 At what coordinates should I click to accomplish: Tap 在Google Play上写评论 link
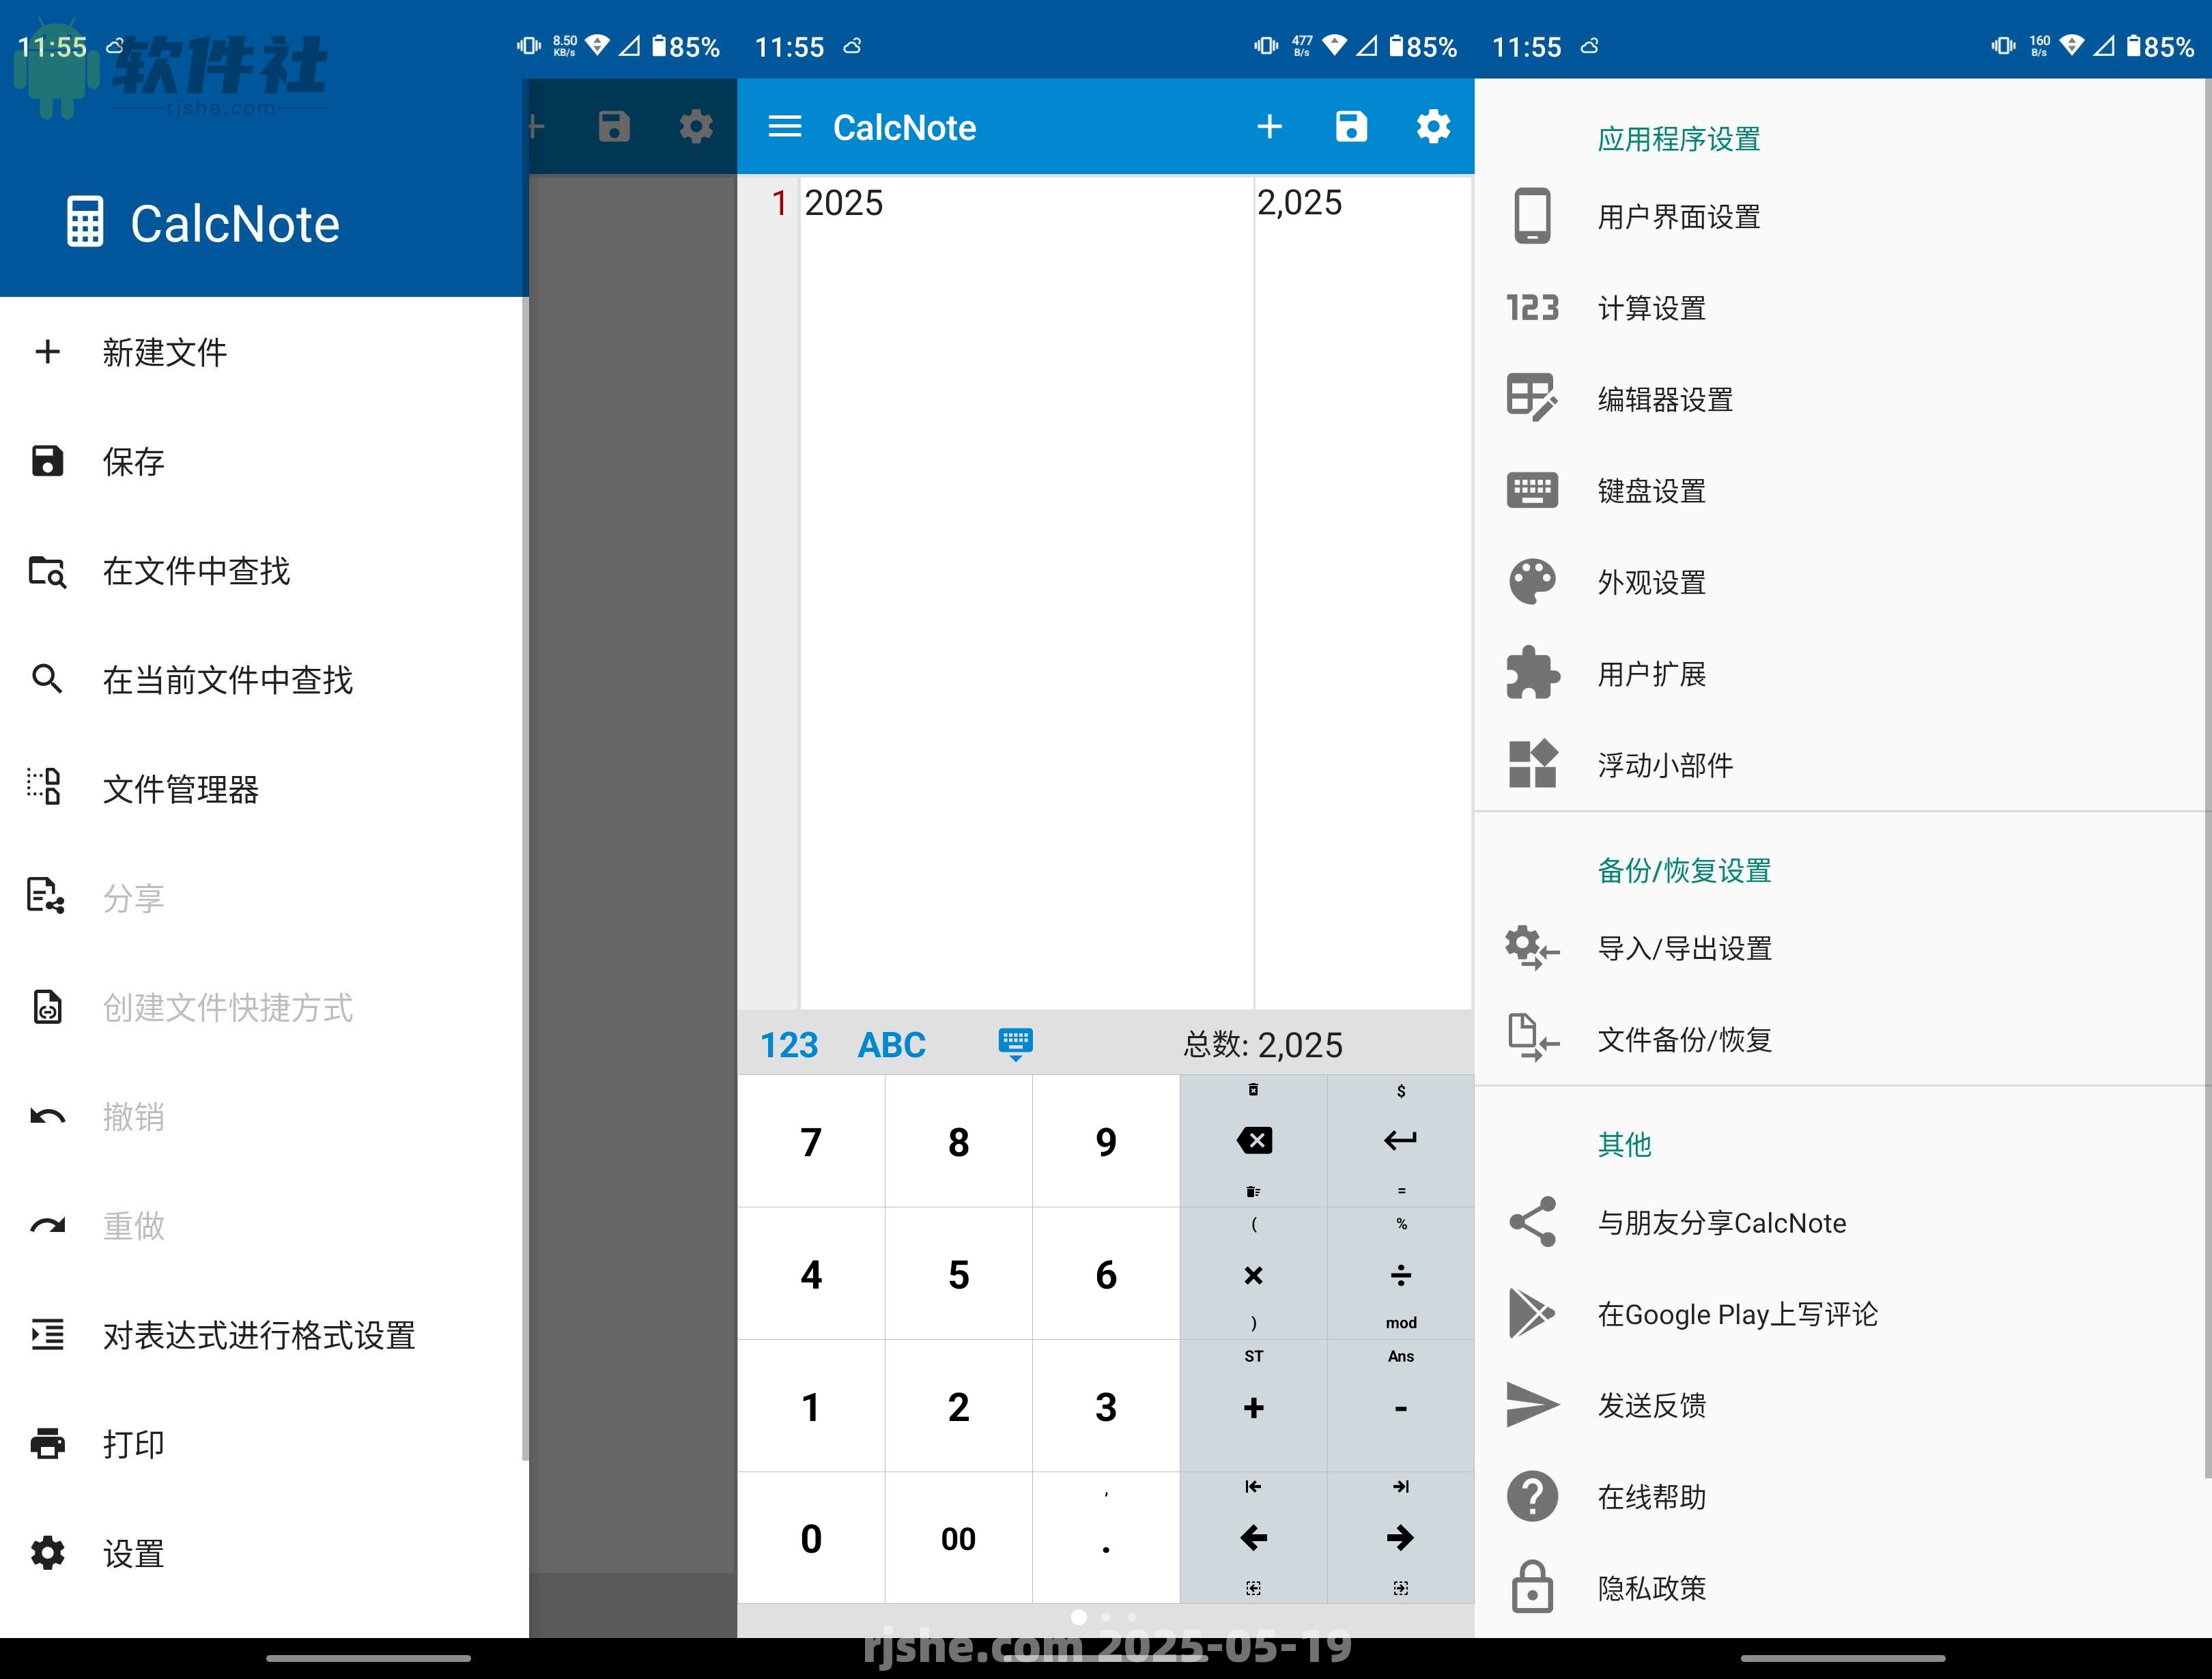tap(1737, 1314)
